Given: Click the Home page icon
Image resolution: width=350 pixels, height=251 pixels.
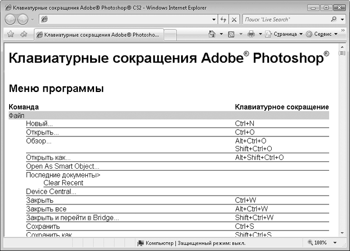Looking at the screenshot, I should click(213, 34).
